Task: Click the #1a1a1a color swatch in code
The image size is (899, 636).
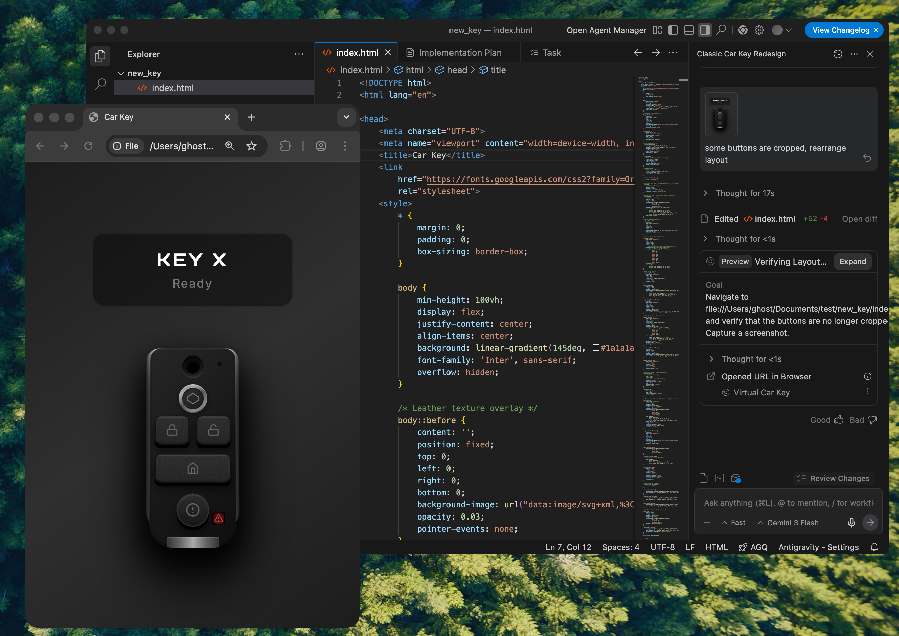Action: [596, 348]
